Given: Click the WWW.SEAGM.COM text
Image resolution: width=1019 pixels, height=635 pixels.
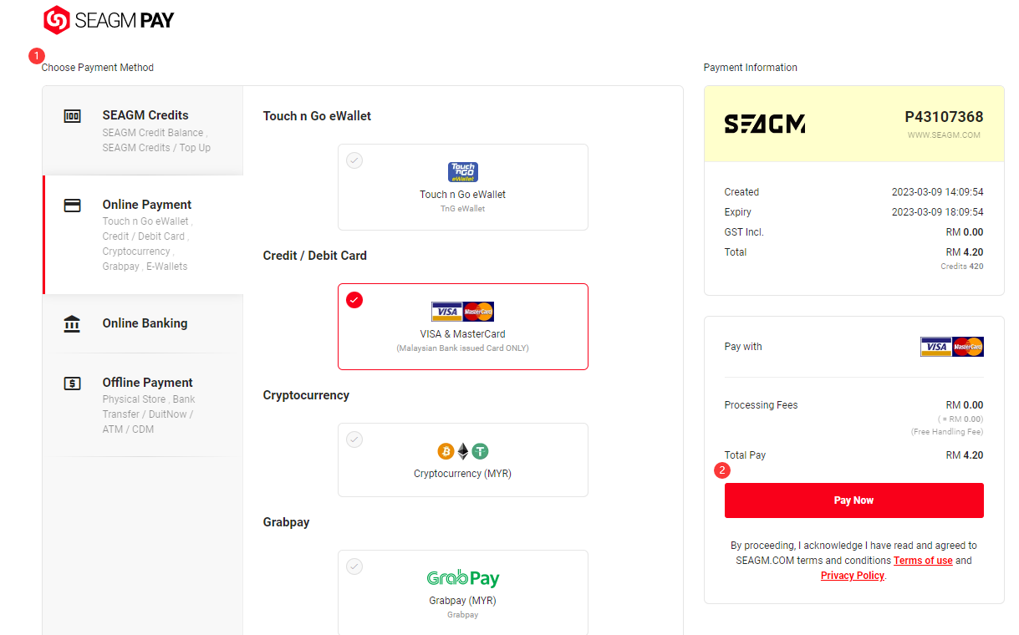Looking at the screenshot, I should (x=944, y=135).
